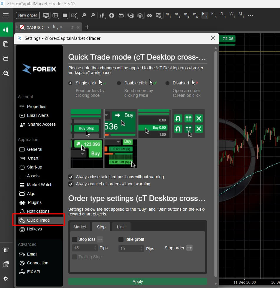Click the green Apply button
This screenshot has width=280, height=288.
click(138, 282)
